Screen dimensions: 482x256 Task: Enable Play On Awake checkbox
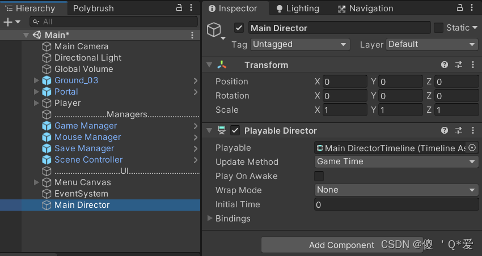319,176
